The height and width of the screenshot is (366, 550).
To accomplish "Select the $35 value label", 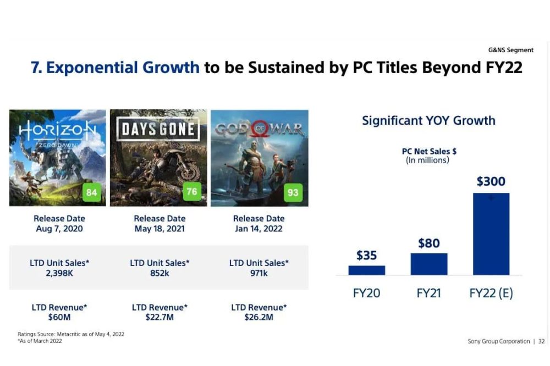I will tap(366, 256).
